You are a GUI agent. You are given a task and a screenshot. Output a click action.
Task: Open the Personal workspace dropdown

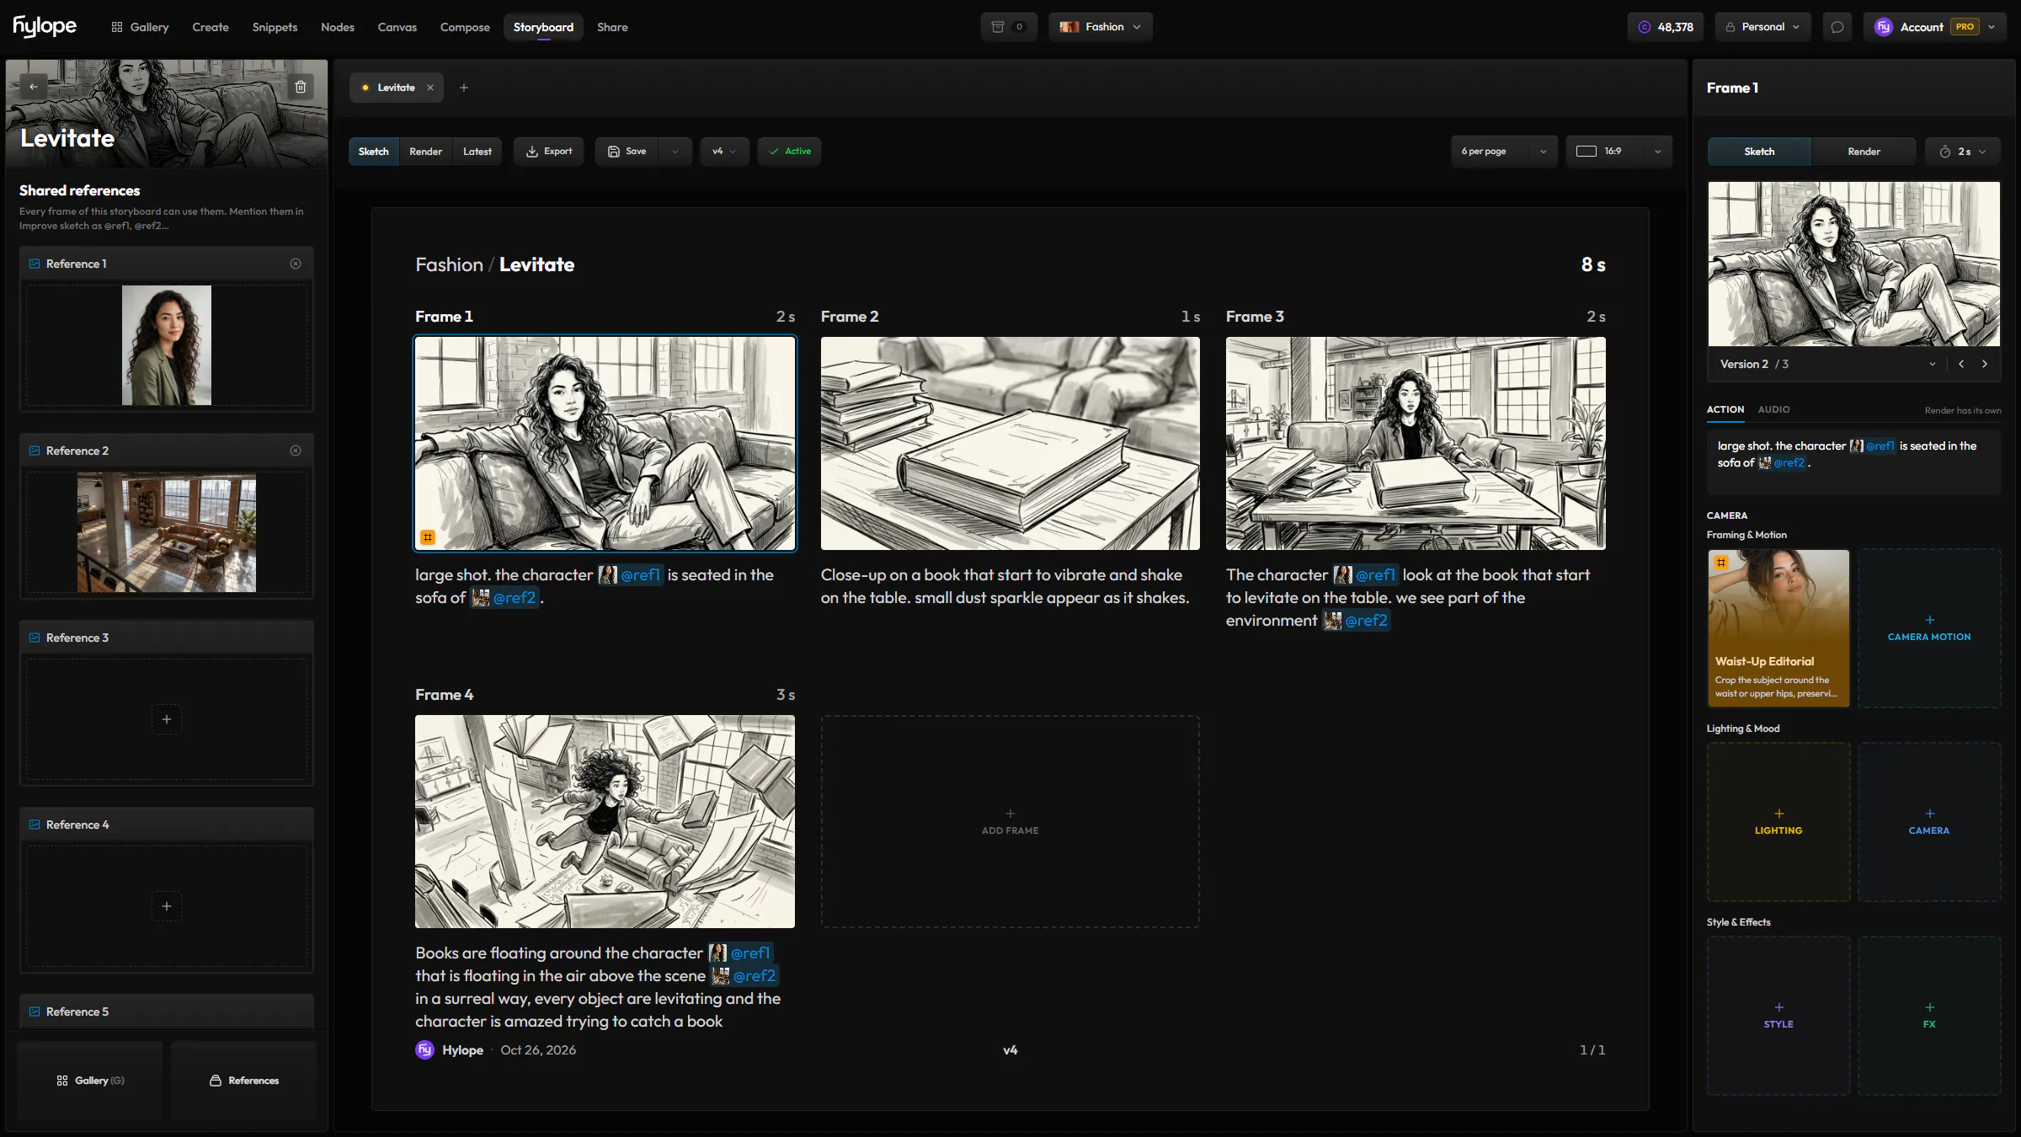tap(1763, 27)
